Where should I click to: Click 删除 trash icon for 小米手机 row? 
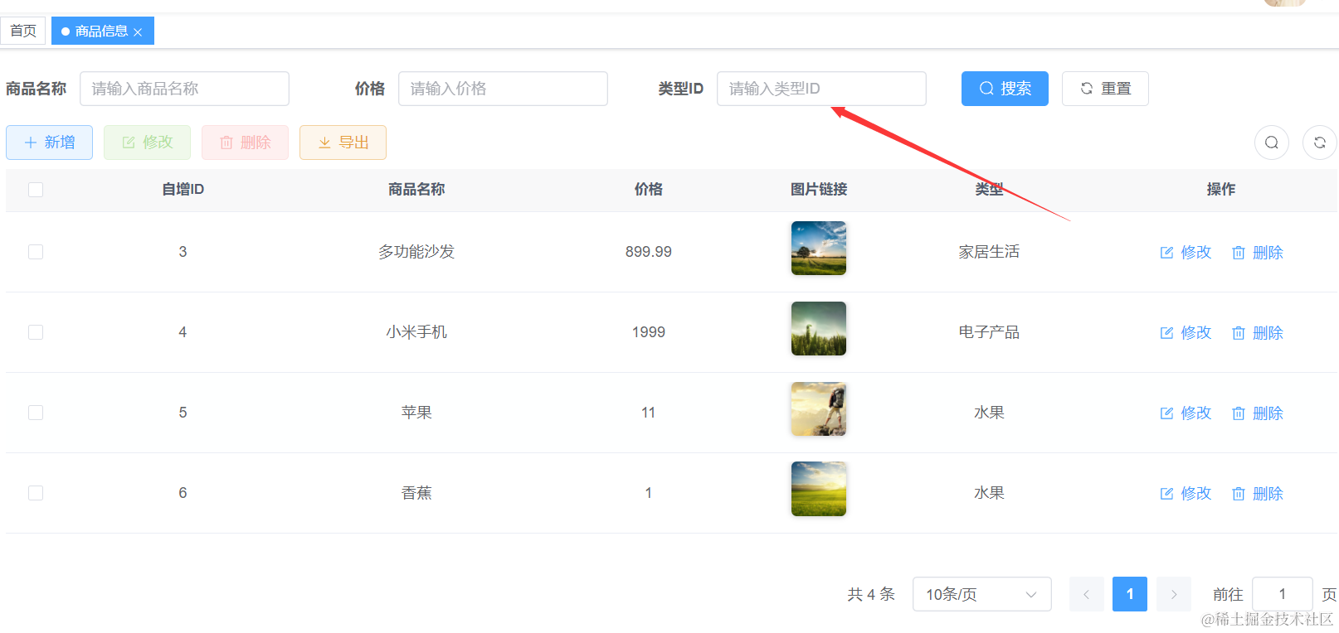[x=1238, y=333]
